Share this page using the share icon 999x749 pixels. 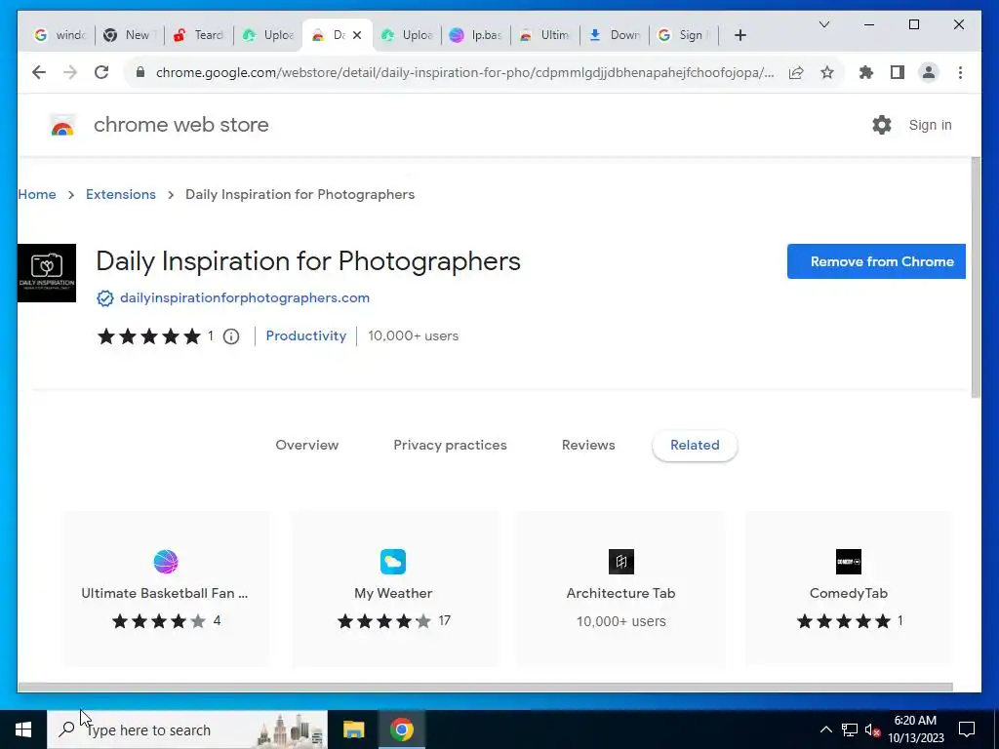796,72
